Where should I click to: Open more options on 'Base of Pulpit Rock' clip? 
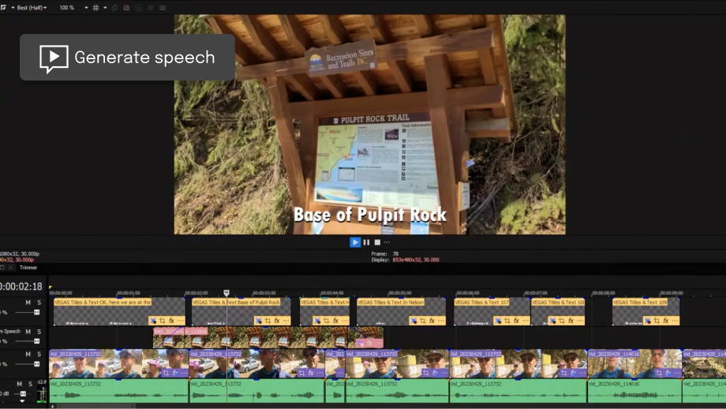[x=286, y=321]
